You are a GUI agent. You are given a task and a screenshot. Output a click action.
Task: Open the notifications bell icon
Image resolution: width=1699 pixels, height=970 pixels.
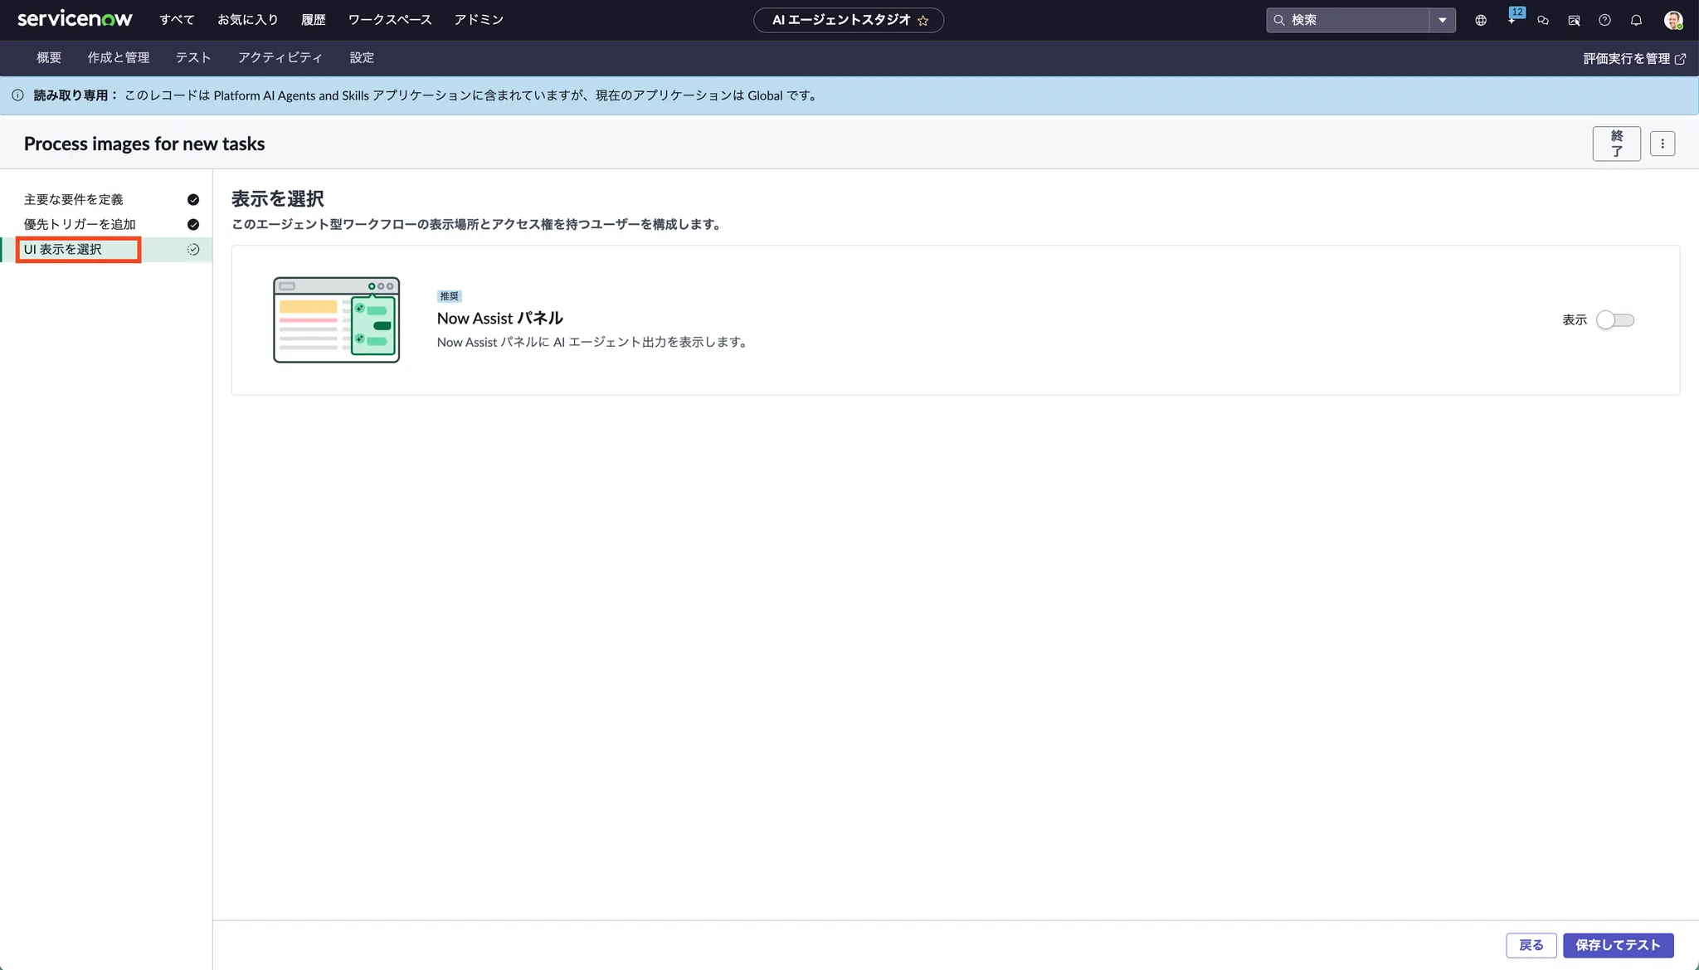click(x=1636, y=20)
